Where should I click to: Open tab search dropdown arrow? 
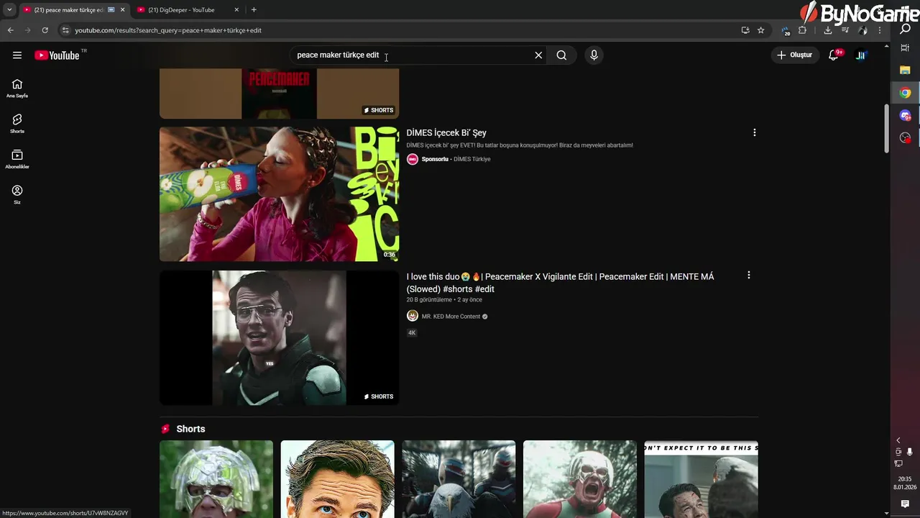[x=9, y=10]
